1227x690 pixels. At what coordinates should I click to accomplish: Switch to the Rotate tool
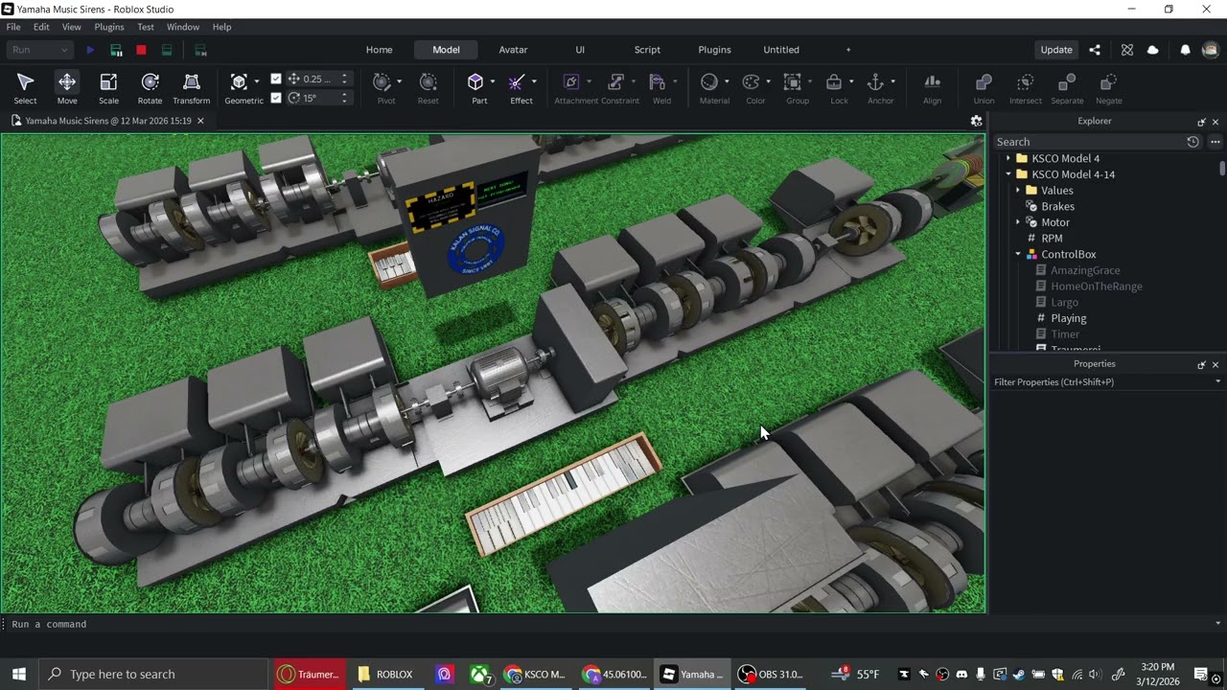coord(150,87)
